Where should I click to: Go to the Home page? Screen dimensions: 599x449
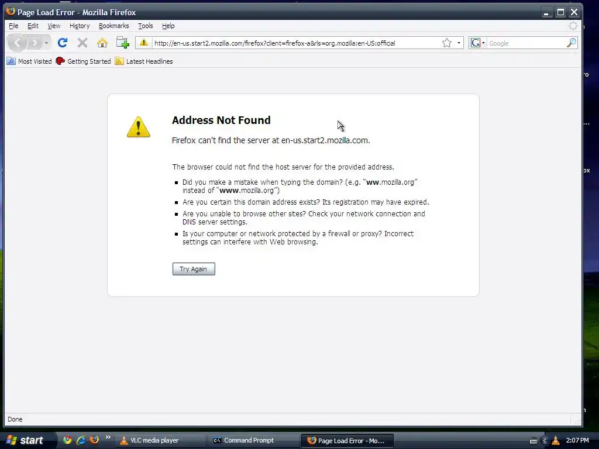click(102, 43)
